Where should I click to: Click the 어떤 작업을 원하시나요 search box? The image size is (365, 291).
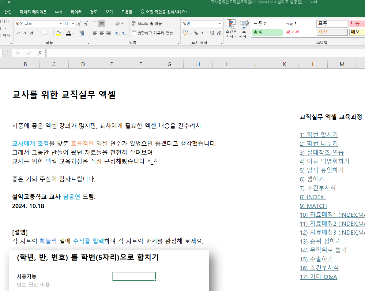(164, 12)
